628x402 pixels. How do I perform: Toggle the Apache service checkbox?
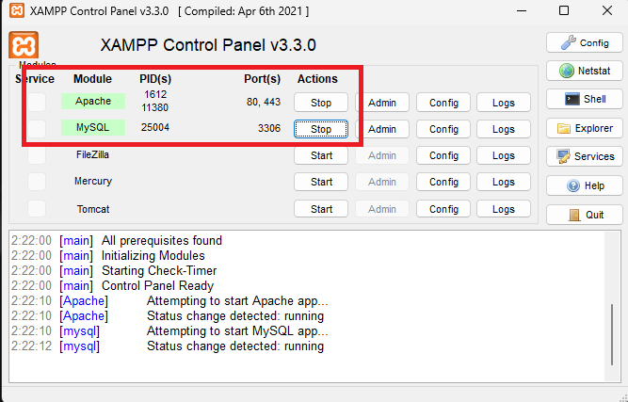(x=36, y=102)
